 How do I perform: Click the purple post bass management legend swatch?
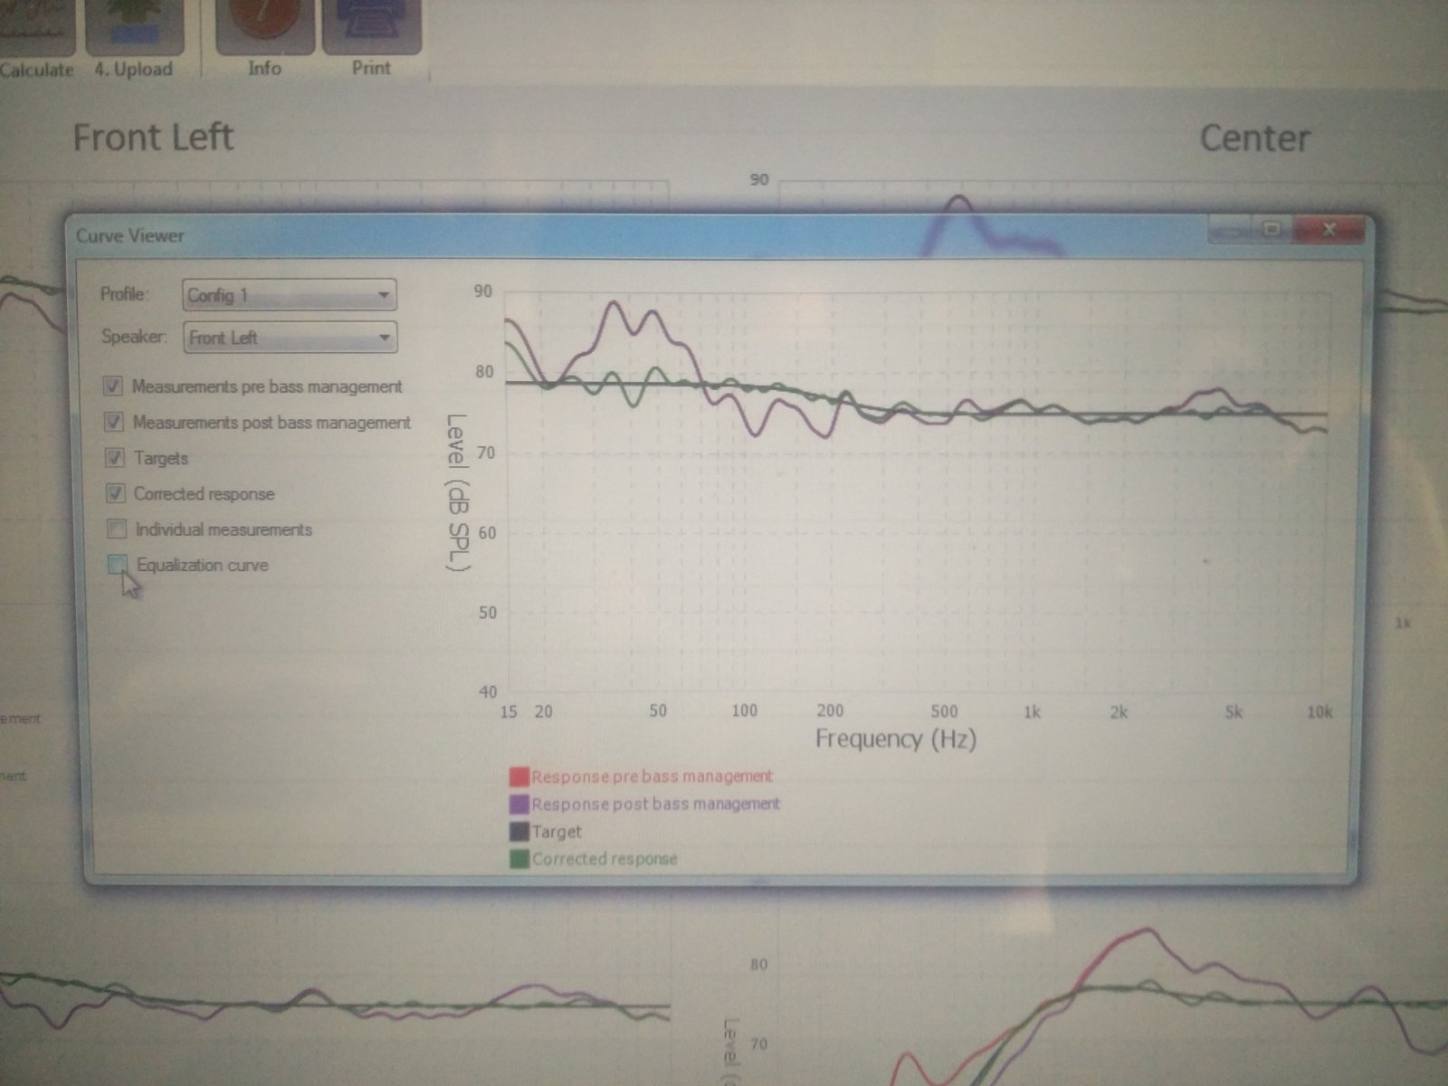pyautogui.click(x=519, y=804)
